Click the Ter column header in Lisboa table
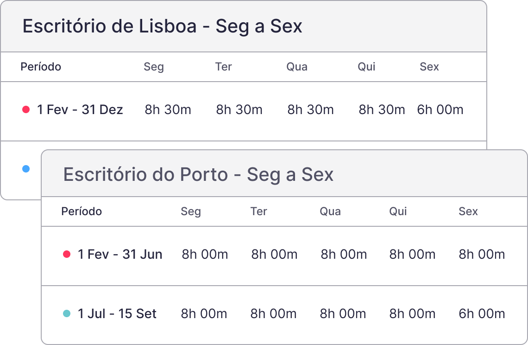 [224, 67]
